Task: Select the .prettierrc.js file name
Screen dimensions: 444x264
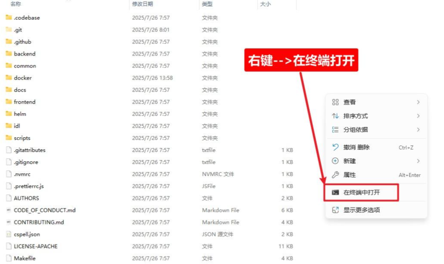Action: [29, 186]
